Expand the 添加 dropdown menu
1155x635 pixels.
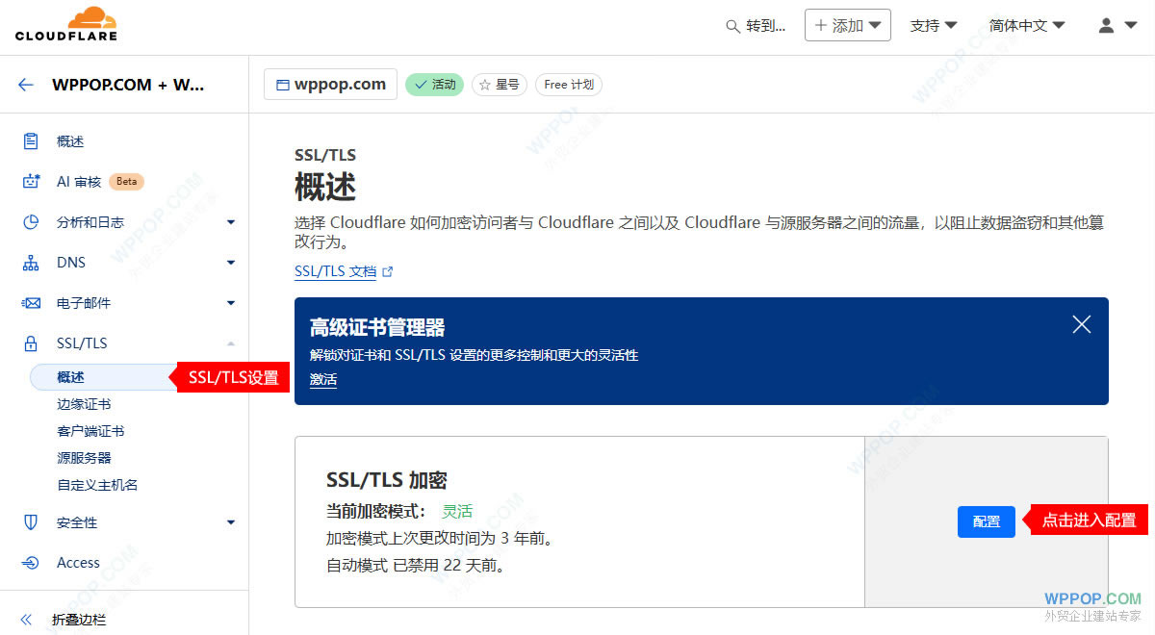847,25
